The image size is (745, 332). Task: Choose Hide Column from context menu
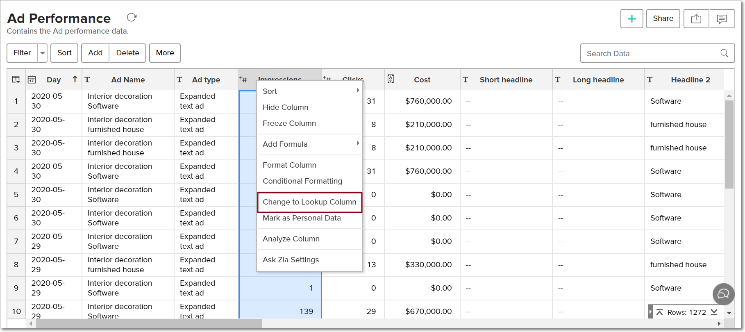click(285, 107)
